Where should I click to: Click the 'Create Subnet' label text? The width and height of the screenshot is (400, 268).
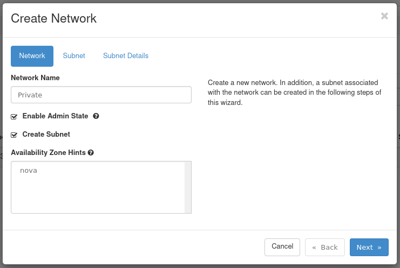pos(46,135)
